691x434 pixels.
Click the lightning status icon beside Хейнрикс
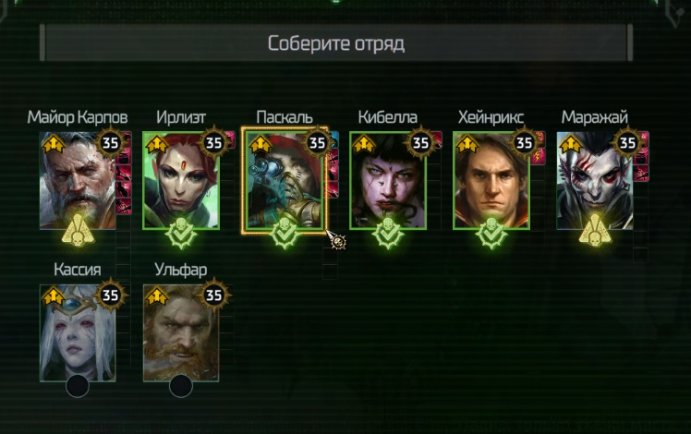pyautogui.click(x=538, y=156)
